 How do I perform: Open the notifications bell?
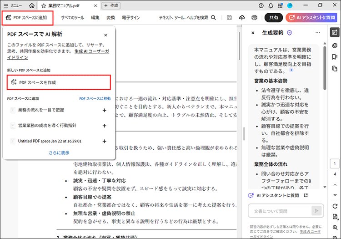point(271,5)
